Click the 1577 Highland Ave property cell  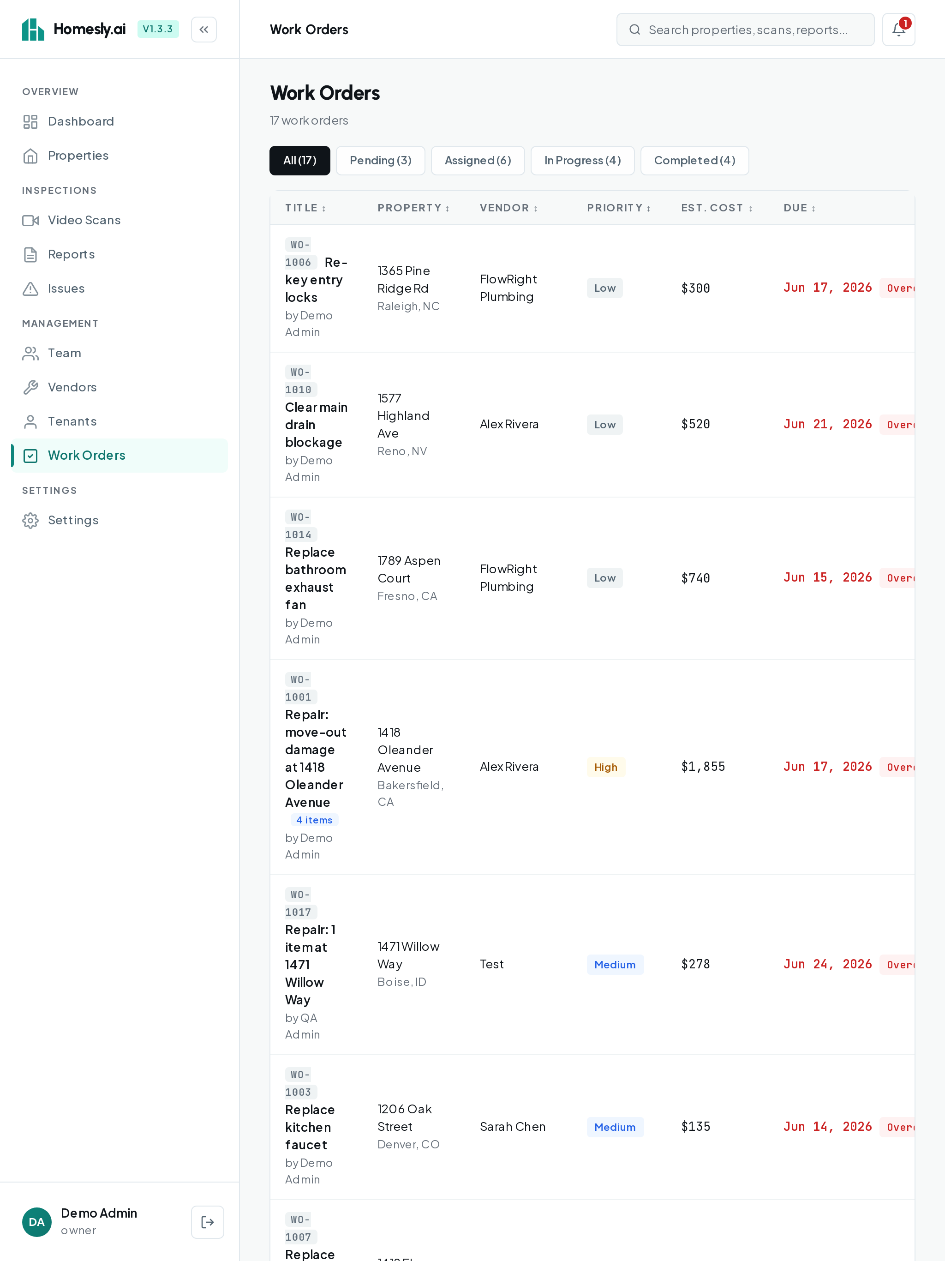[404, 425]
